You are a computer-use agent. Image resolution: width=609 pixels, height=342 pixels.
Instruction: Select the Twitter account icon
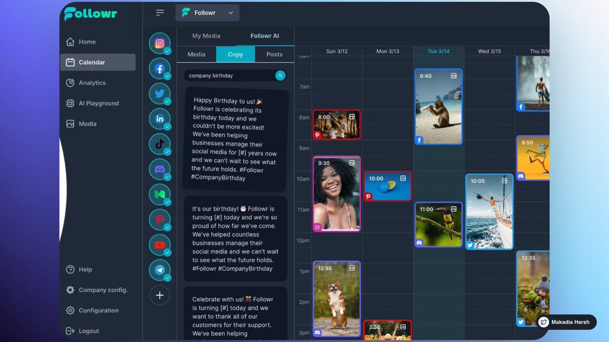point(159,94)
